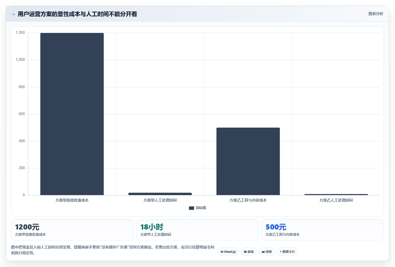Viewport: 395px width, 267px height.
Task: Click the 表格 tag
Action: [x=249, y=252]
